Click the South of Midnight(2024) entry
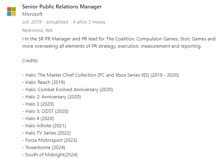 click(50, 155)
